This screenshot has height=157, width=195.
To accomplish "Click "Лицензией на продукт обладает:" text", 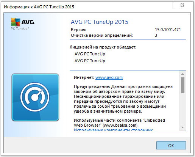I will coord(103,47).
